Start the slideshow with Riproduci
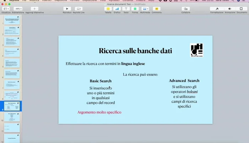249x143 pixels. point(67,9)
